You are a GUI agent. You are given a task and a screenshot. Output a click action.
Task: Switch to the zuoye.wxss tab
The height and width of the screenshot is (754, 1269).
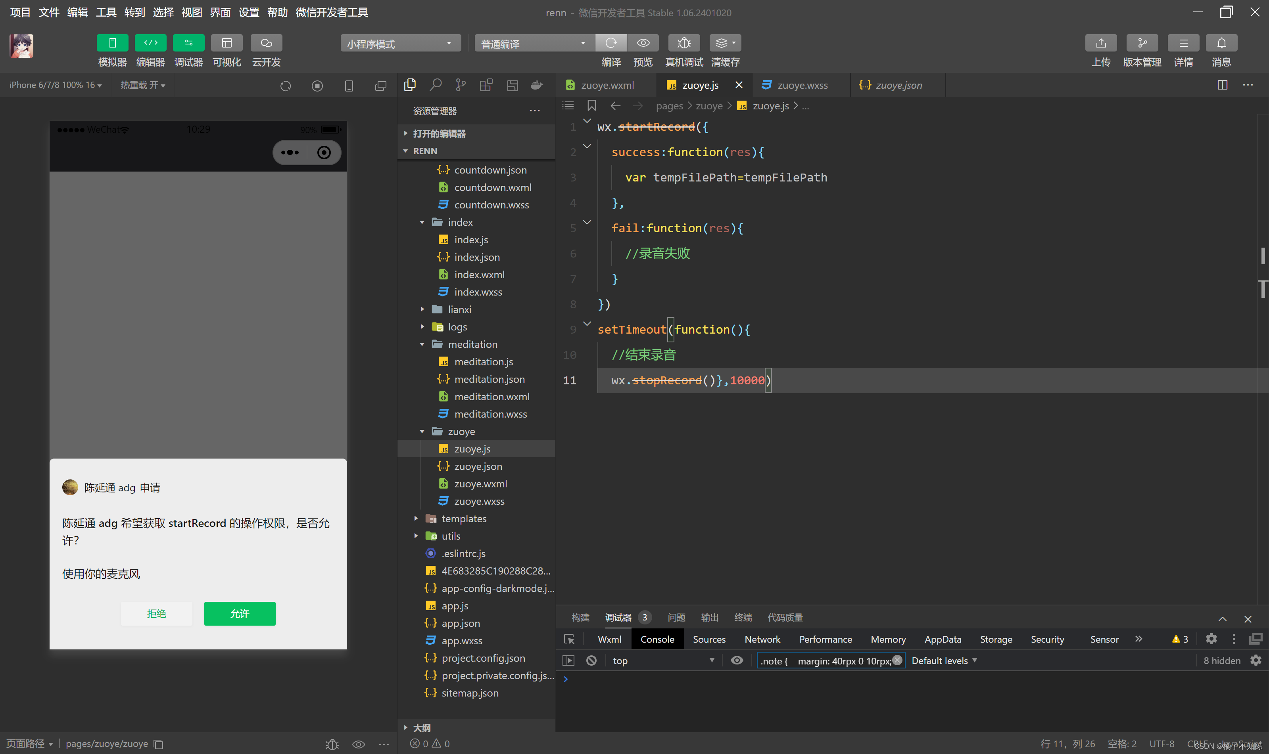point(802,85)
